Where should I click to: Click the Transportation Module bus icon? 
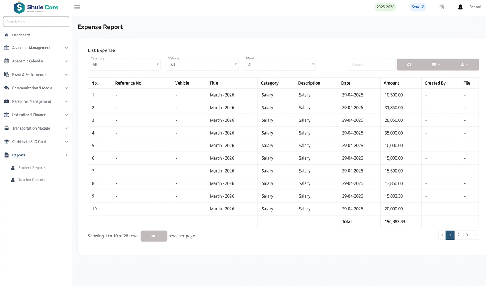7,128
